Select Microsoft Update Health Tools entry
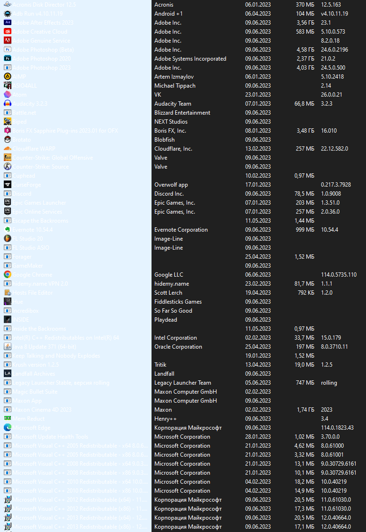This screenshot has height=532, width=366. 50,437
